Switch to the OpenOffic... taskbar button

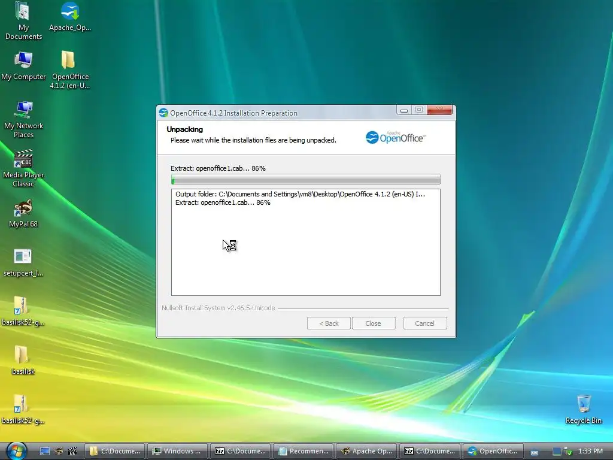click(492, 451)
